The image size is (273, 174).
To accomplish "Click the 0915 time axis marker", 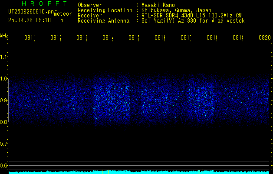I will point(134,37).
